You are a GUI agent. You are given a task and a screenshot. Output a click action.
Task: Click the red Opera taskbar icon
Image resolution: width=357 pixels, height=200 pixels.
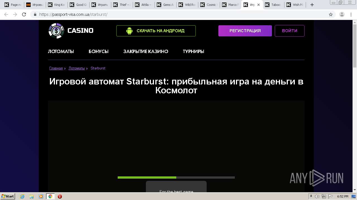click(60, 196)
